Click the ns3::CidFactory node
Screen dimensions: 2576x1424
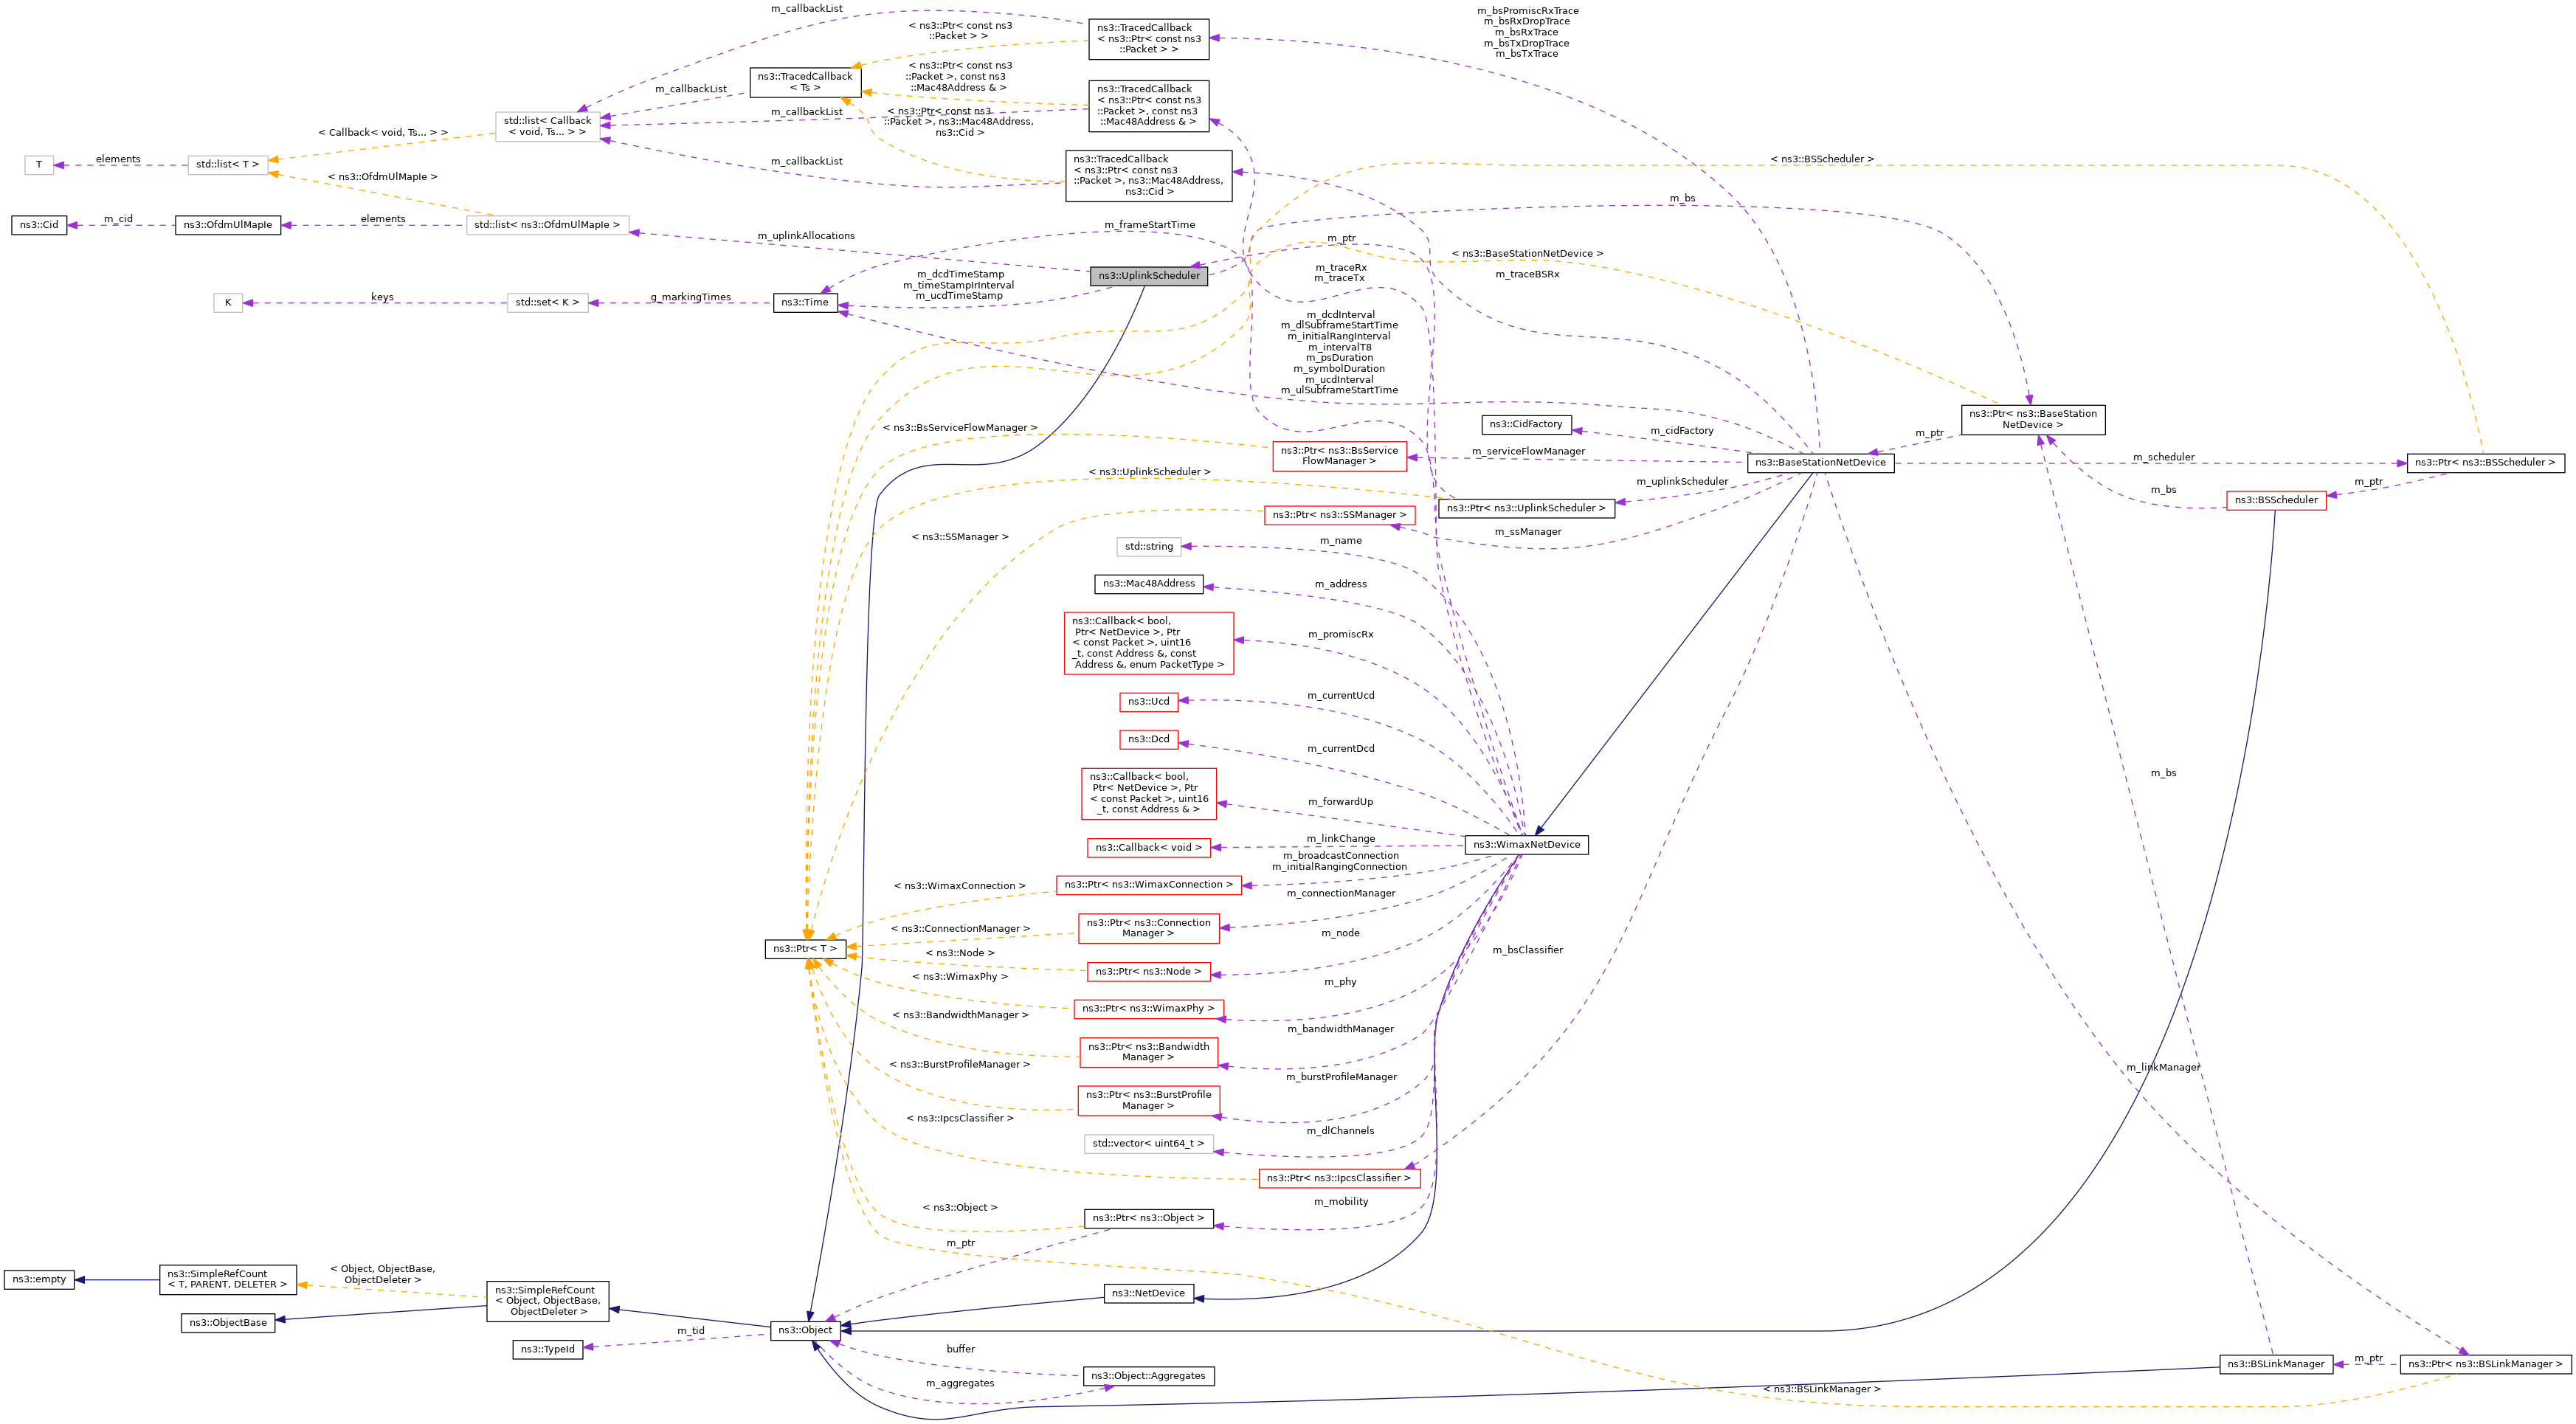1525,425
